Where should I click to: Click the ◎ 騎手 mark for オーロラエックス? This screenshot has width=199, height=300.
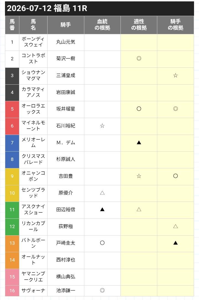(175, 109)
